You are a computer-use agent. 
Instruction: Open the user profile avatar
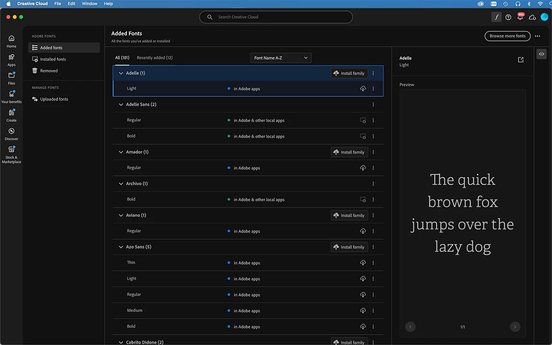point(544,17)
